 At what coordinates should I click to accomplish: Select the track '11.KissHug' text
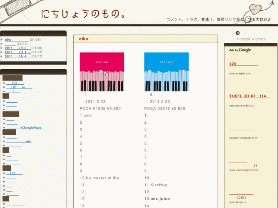[156, 185]
